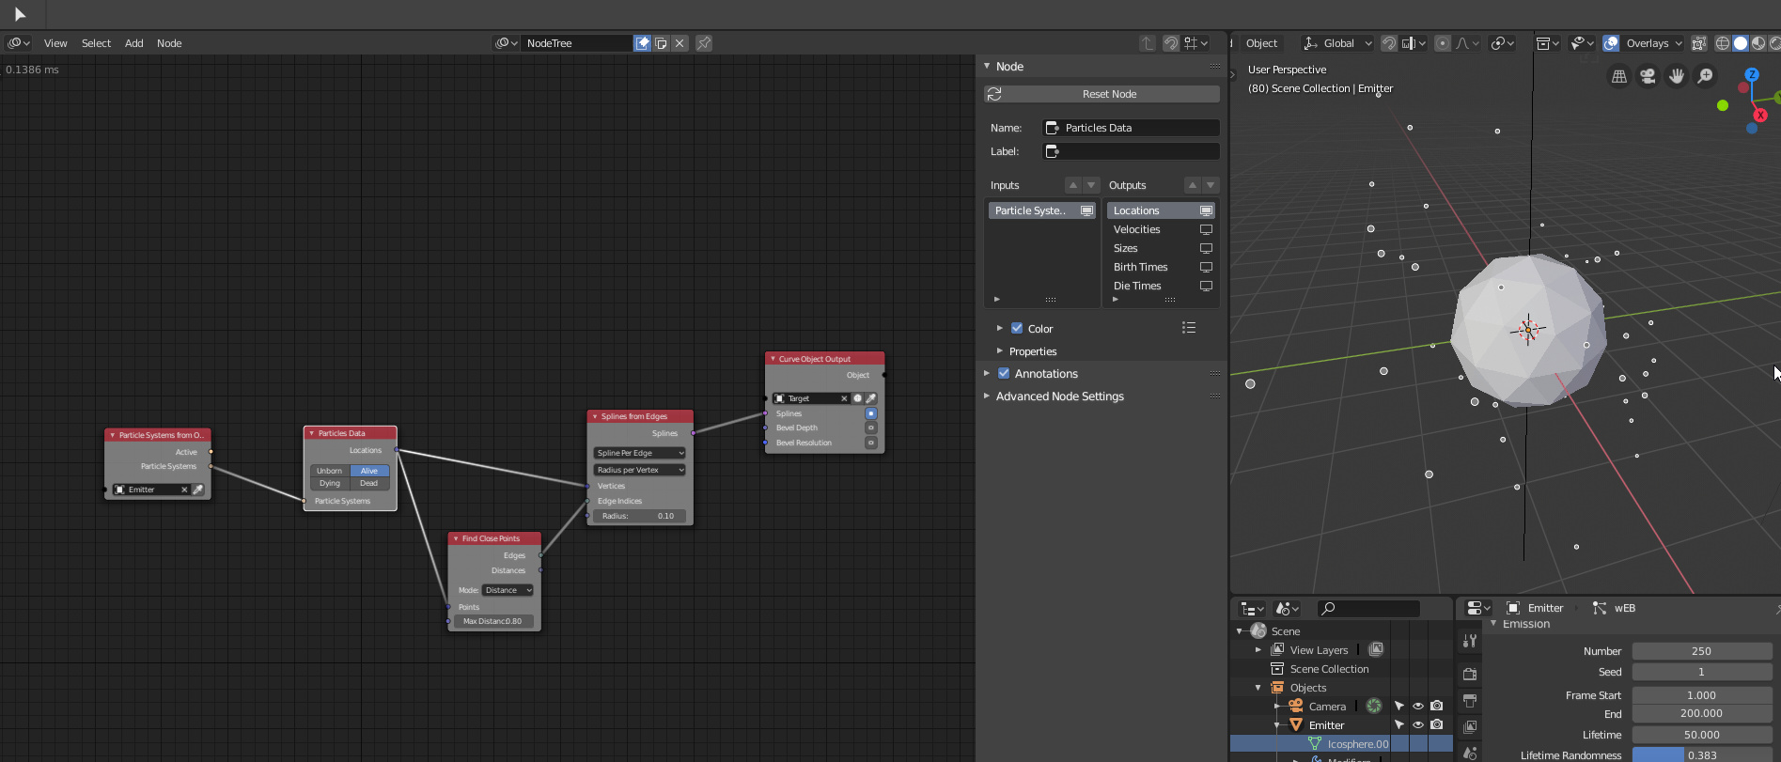Screen dimensions: 1781x762
Task: Switch to solid shading mode
Action: [1741, 43]
